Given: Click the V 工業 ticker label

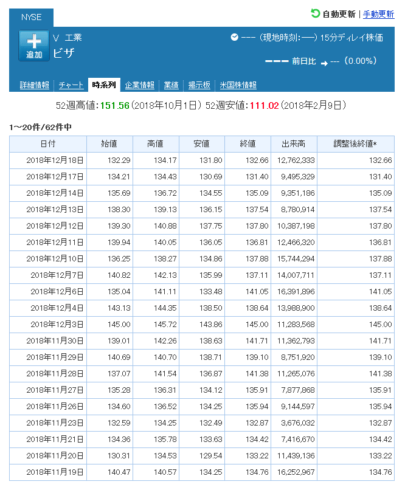Looking at the screenshot, I should (67, 38).
